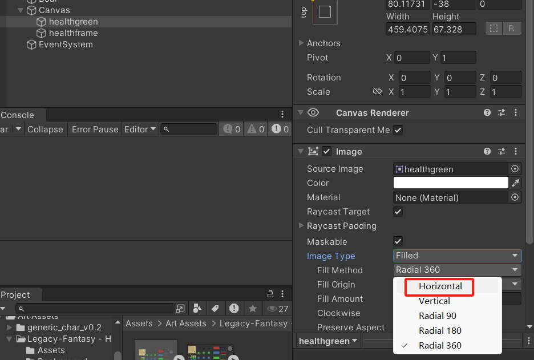Expand Raycast Padding foldout
The width and height of the screenshot is (534, 360).
[x=301, y=225]
